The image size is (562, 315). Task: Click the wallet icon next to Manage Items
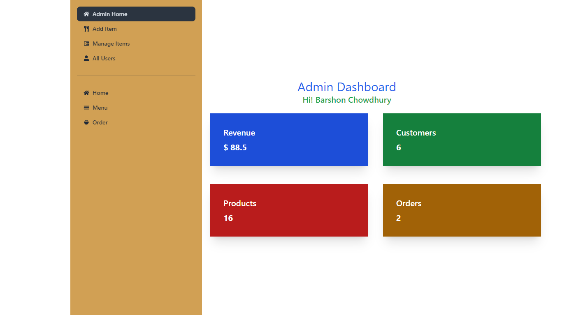coord(86,44)
